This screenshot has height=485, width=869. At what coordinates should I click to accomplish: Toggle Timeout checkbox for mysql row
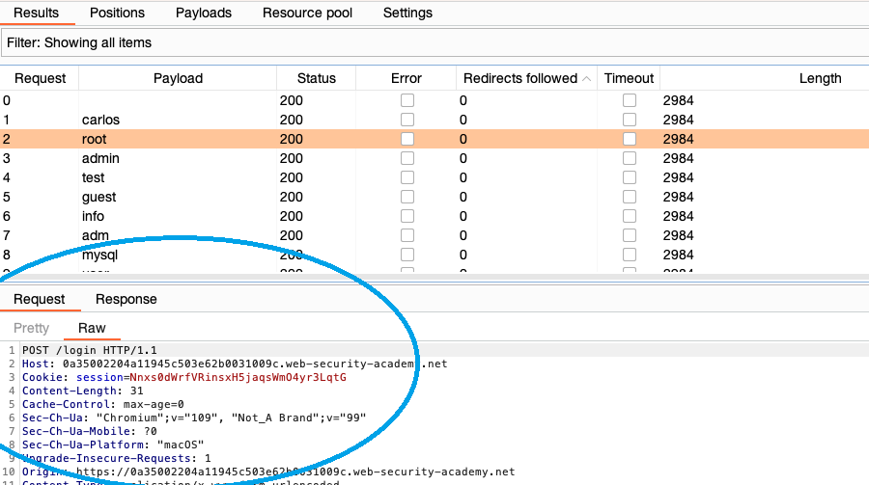(x=629, y=255)
